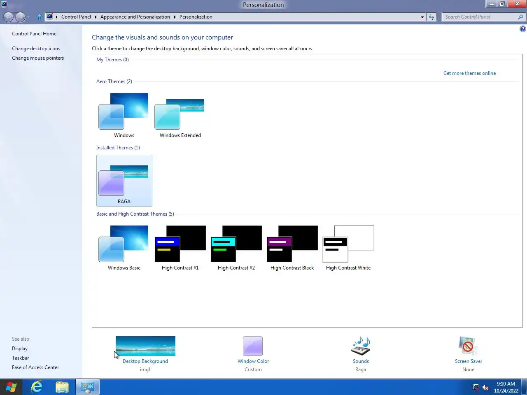Viewport: 527px width, 395px height.
Task: Click the muted volume tray icon
Action: click(x=485, y=387)
